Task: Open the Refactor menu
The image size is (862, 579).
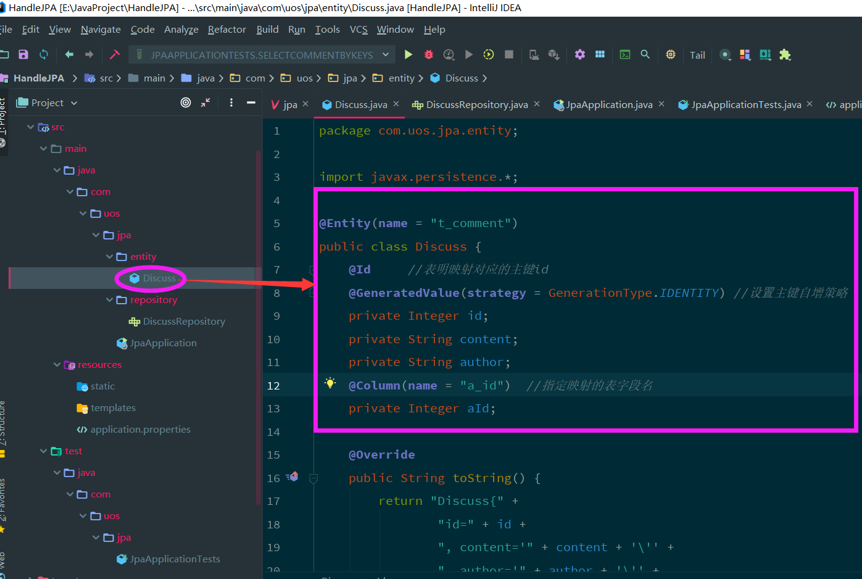Action: pyautogui.click(x=226, y=30)
